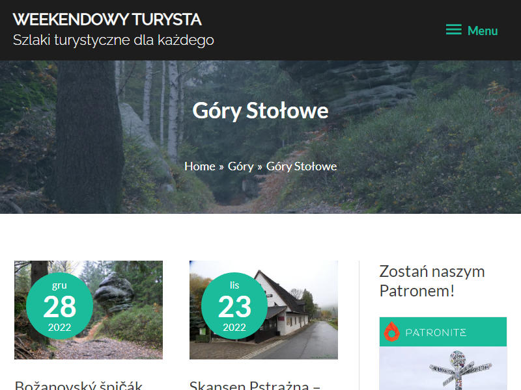Click the Zostań naszym Patronem heading
The image size is (521, 390).
pyautogui.click(x=432, y=281)
